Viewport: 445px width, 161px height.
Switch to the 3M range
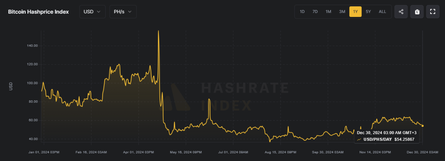coord(342,12)
